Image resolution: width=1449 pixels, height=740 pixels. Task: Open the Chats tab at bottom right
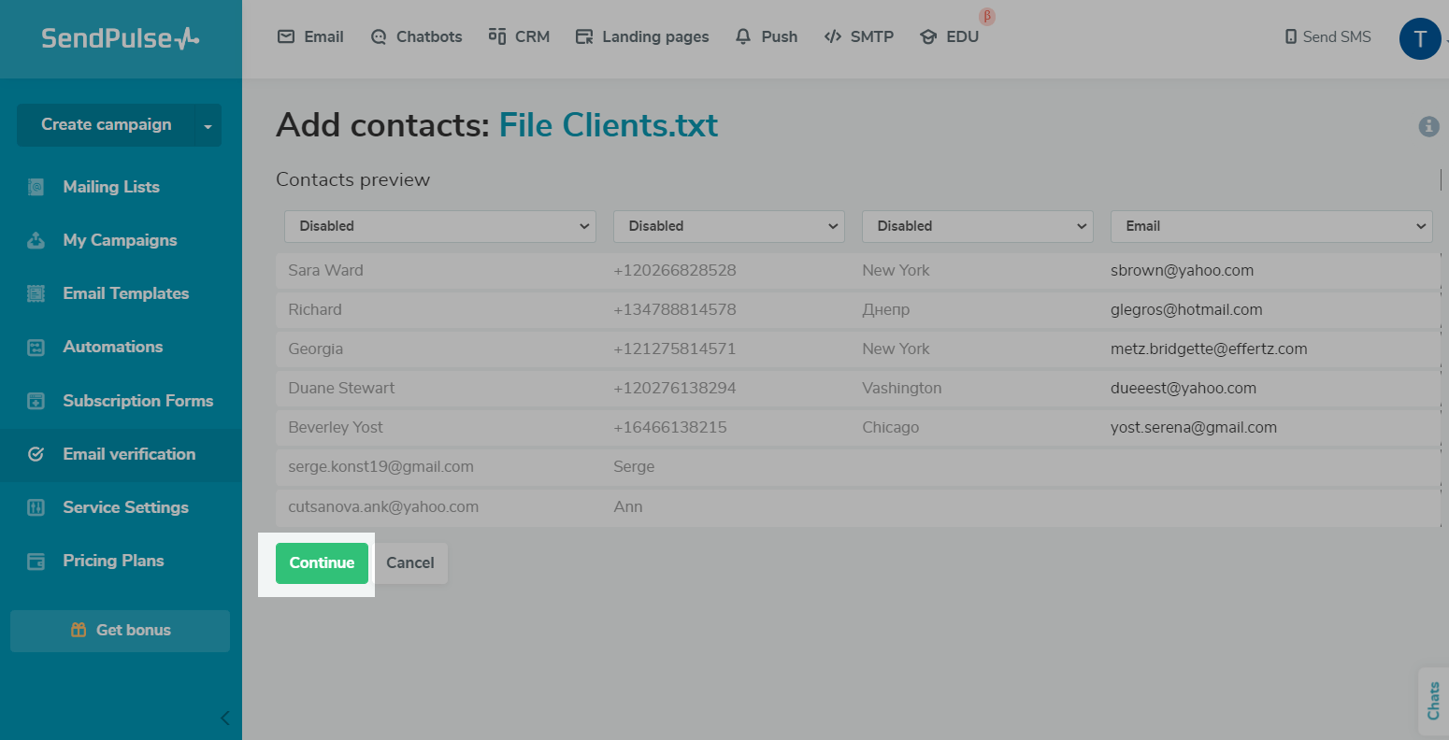coord(1433,701)
